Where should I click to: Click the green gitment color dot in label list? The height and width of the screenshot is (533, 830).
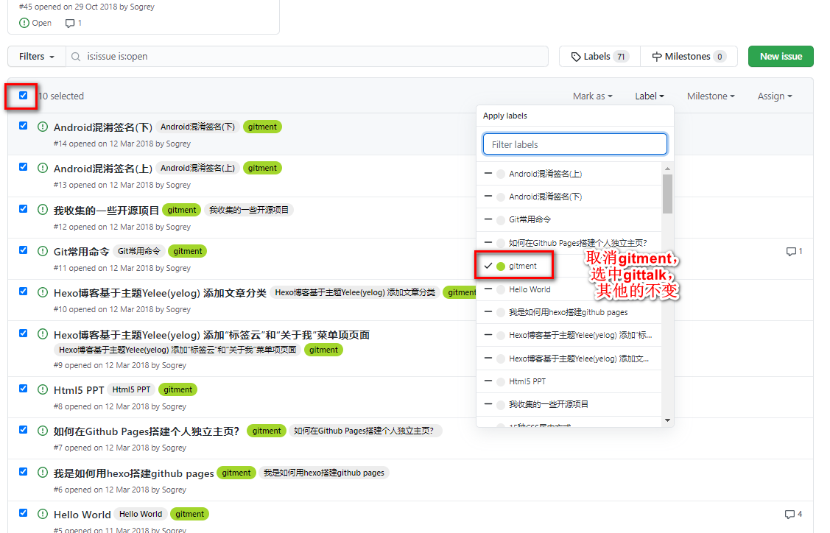tap(501, 266)
